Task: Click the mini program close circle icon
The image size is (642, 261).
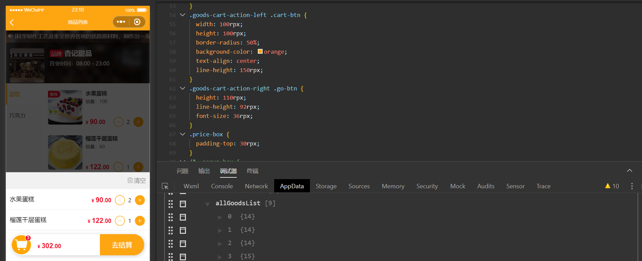Action: (x=137, y=22)
